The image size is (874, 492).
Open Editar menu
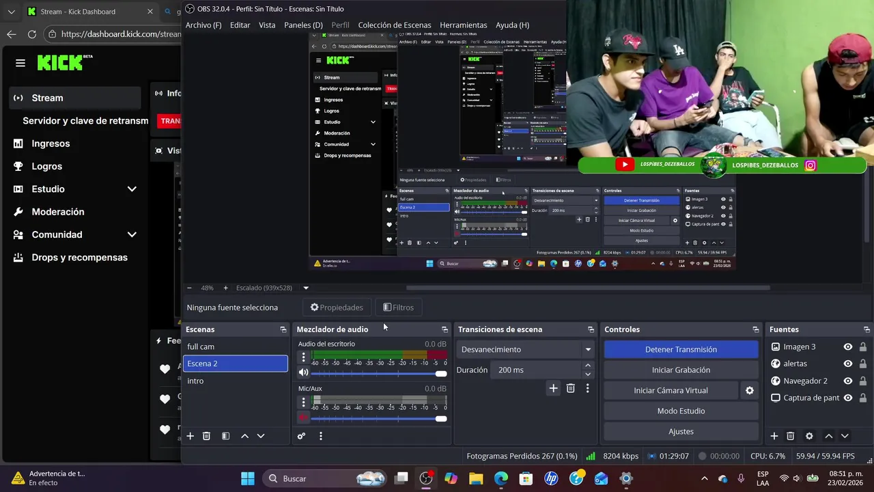pos(240,25)
